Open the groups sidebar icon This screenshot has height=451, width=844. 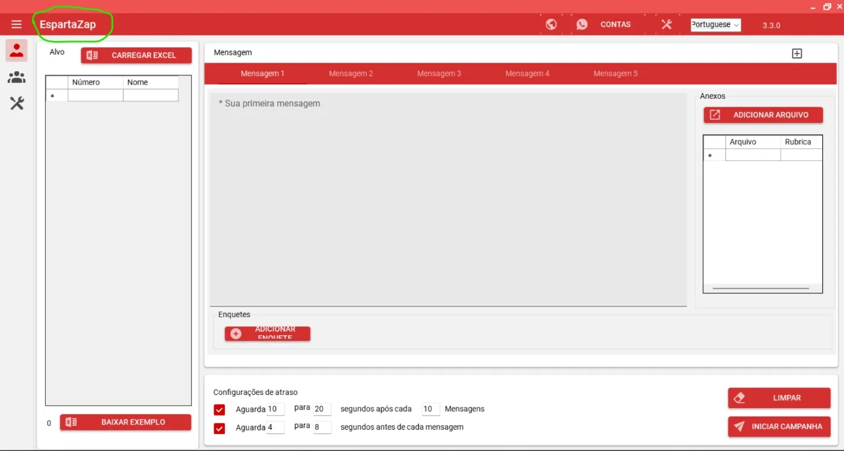click(x=17, y=77)
